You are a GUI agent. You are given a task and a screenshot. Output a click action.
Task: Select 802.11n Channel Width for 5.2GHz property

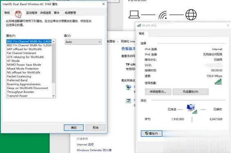29,45
